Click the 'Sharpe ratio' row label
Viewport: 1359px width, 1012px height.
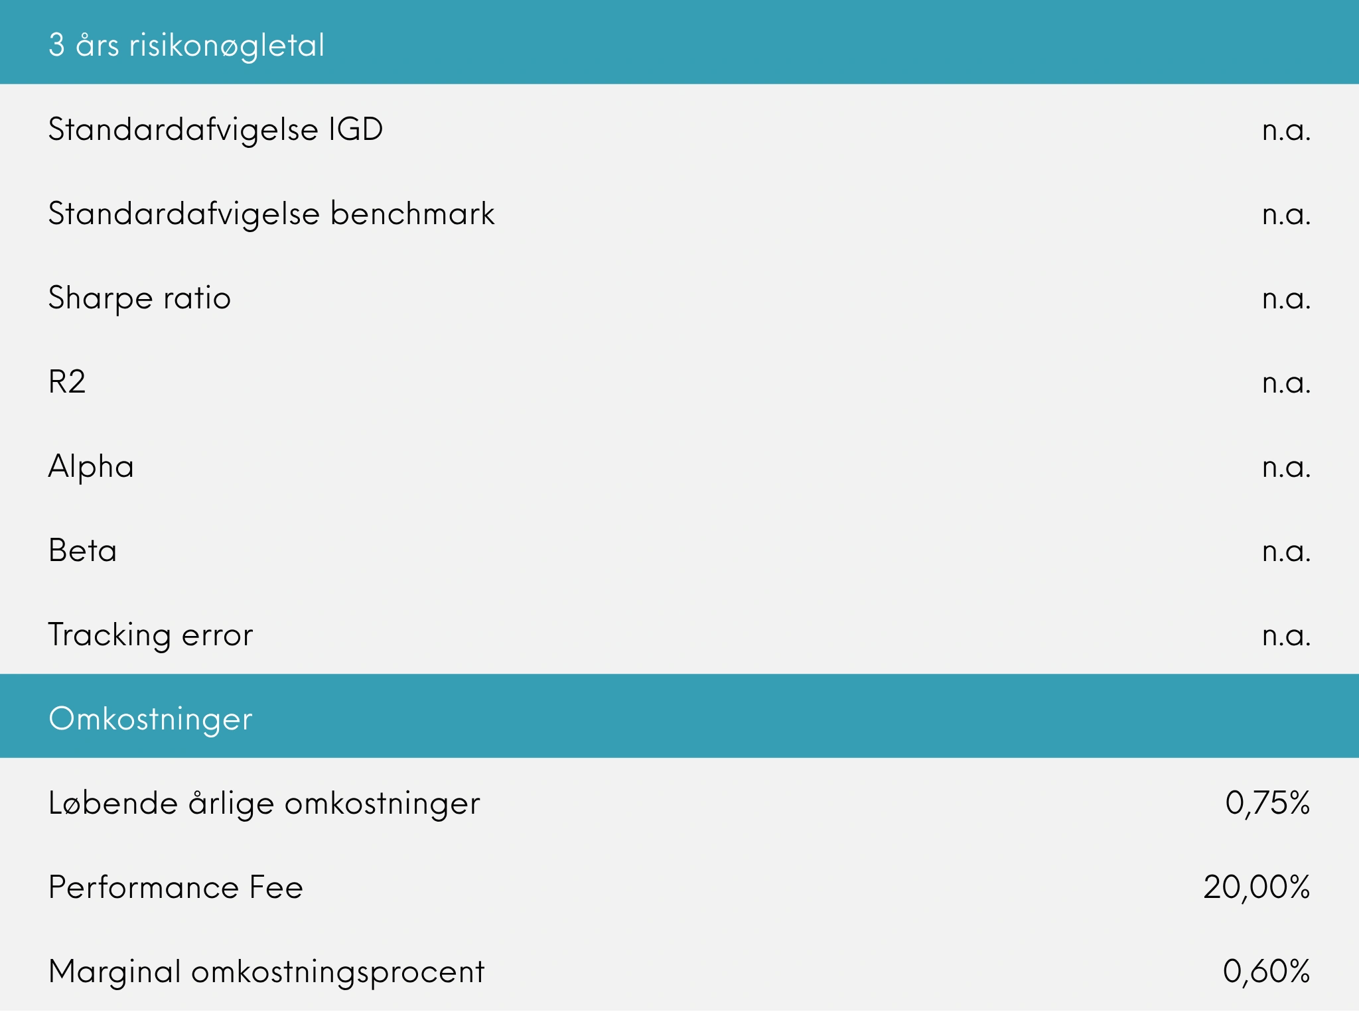(139, 298)
